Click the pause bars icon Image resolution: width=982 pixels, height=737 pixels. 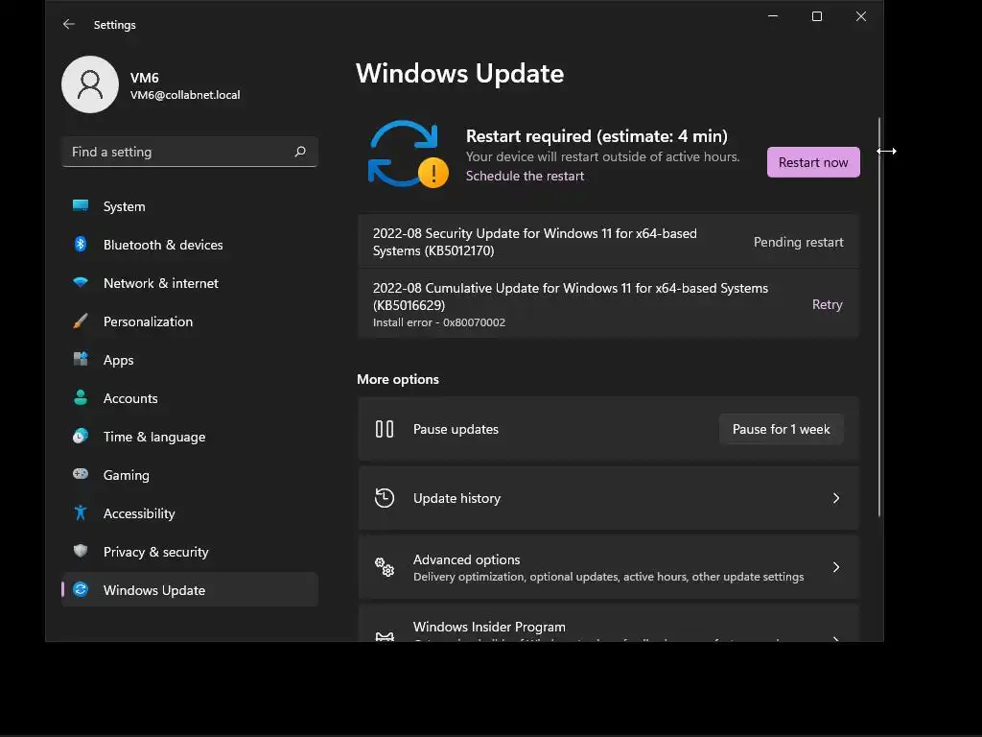tap(384, 429)
